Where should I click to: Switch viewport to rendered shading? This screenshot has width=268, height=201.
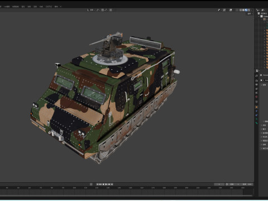pyautogui.click(x=249, y=10)
